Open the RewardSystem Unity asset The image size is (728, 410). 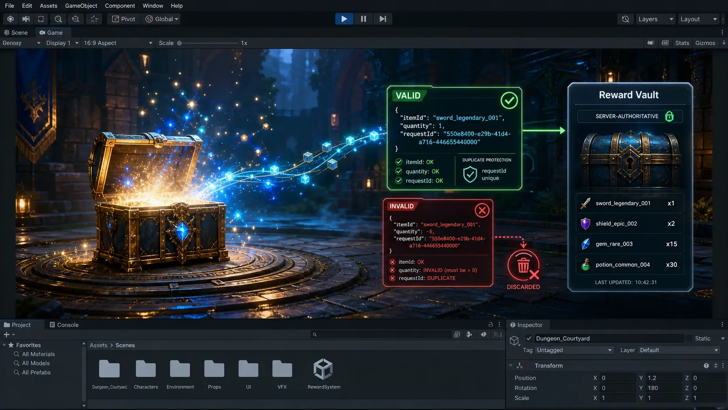[x=324, y=374]
